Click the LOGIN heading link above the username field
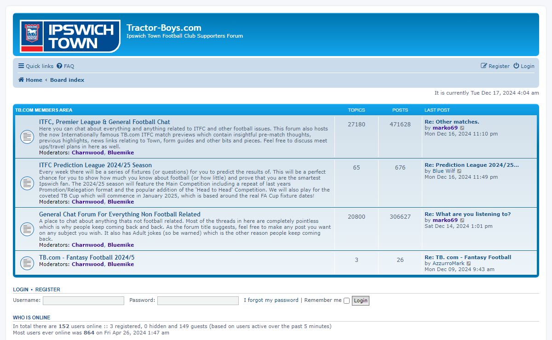The image size is (552, 340). pyautogui.click(x=21, y=289)
